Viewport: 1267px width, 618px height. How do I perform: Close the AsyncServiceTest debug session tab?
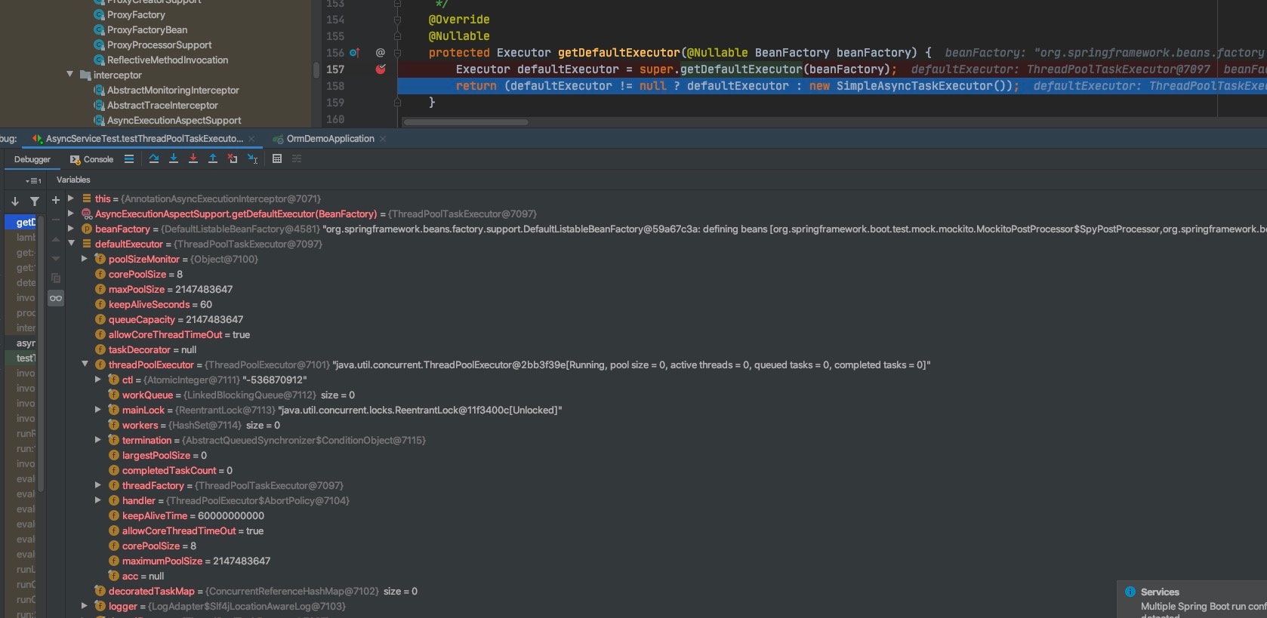point(252,139)
